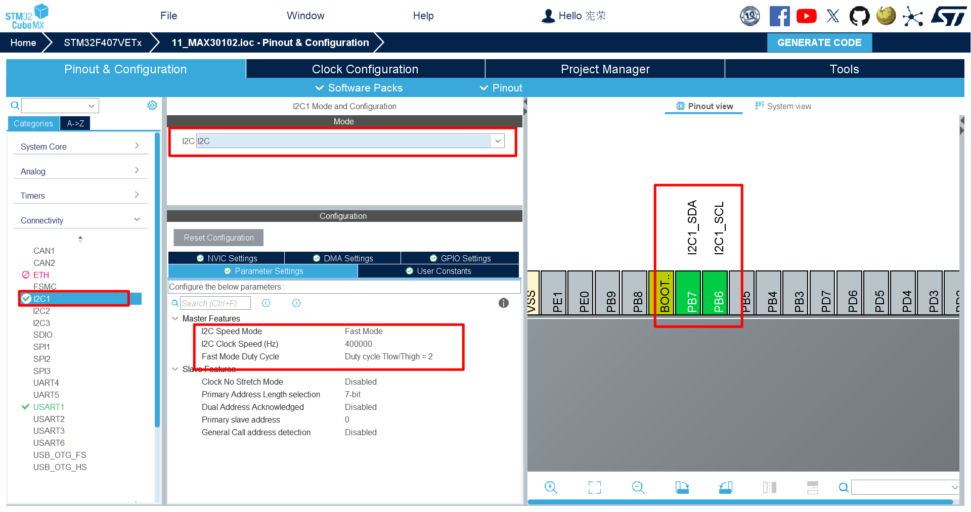Select SPI1 in peripheral list
Screen dimensions: 971x512
41,347
